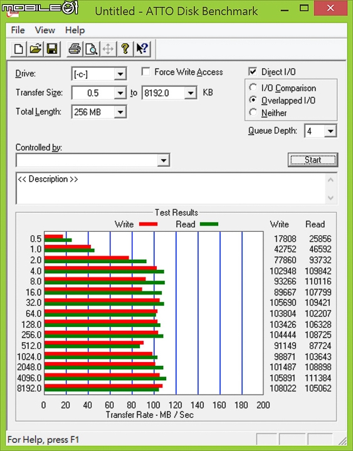Close the ATTO Disk Benchmark window
353x451 pixels.
[x=330, y=8]
